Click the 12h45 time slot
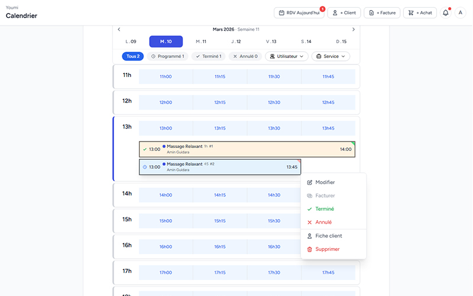This screenshot has width=473, height=296. [x=328, y=102]
